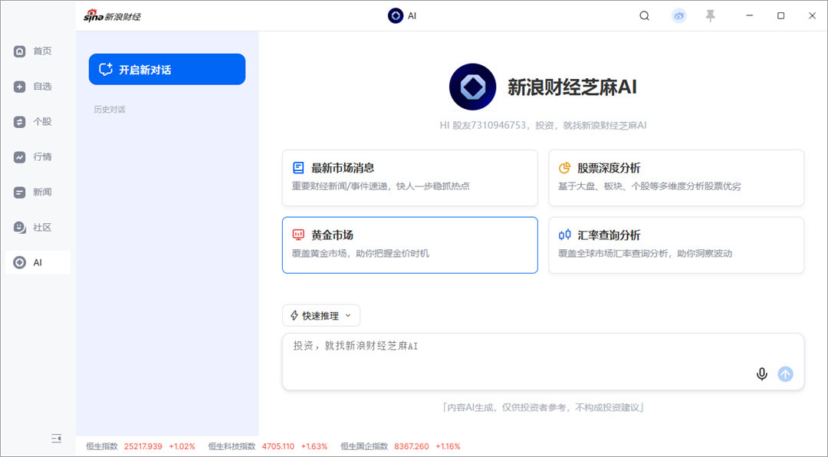Click the 历史对话 history label
This screenshot has height=457, width=828.
click(110, 110)
